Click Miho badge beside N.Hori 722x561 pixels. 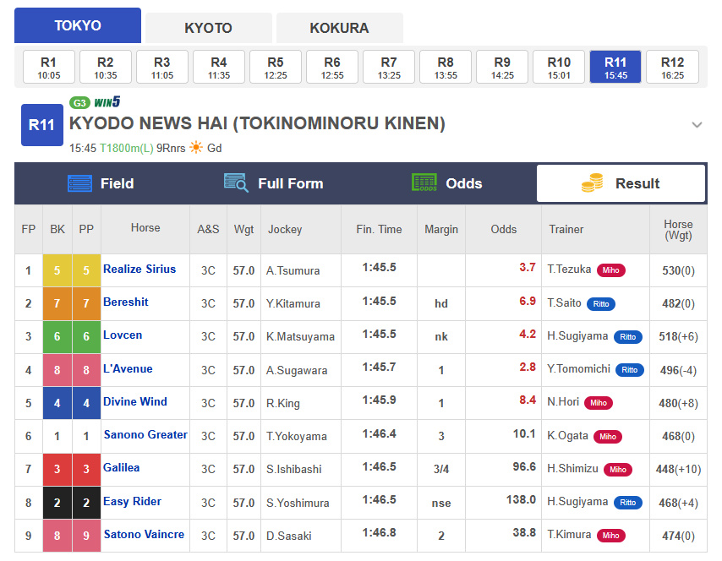[599, 403]
